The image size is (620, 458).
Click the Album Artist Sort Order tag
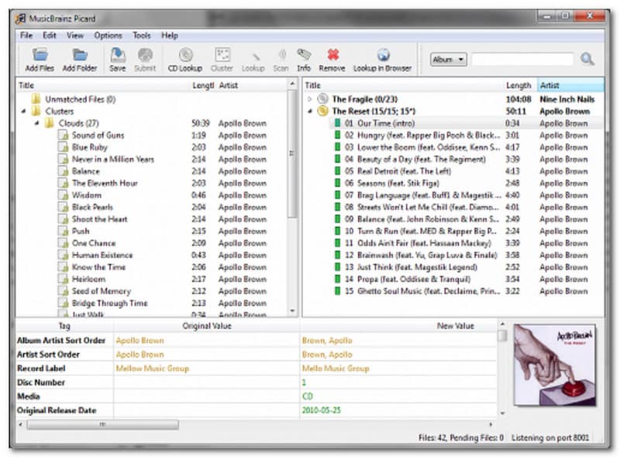point(61,340)
